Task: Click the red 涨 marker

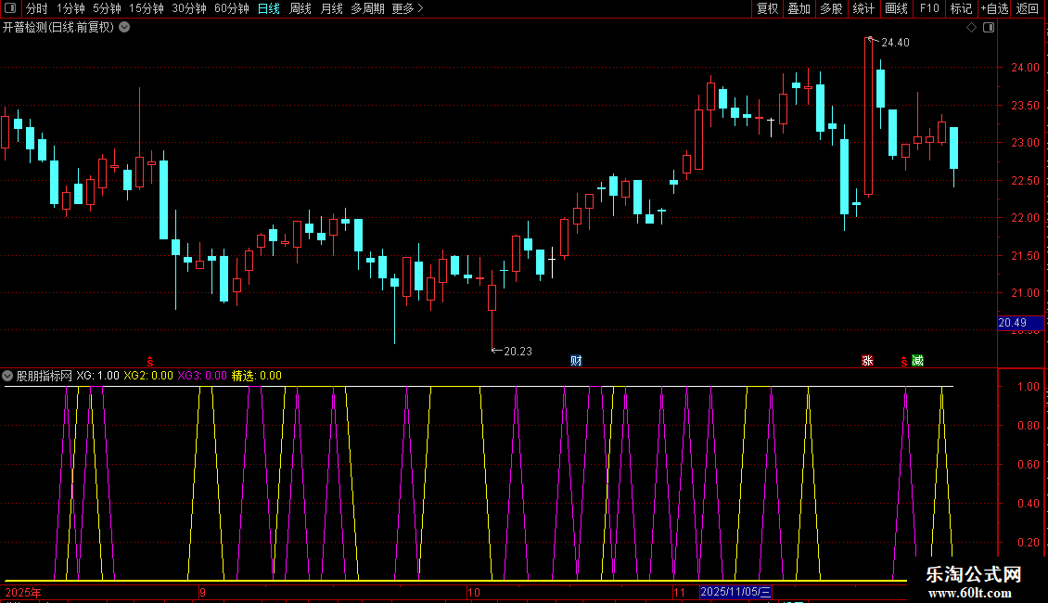Action: 867,361
